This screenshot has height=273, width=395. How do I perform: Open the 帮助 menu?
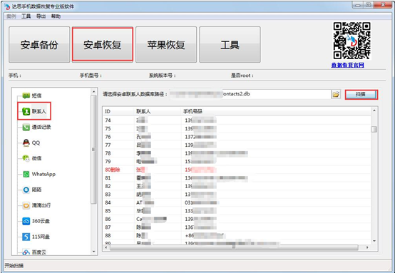click(56, 16)
